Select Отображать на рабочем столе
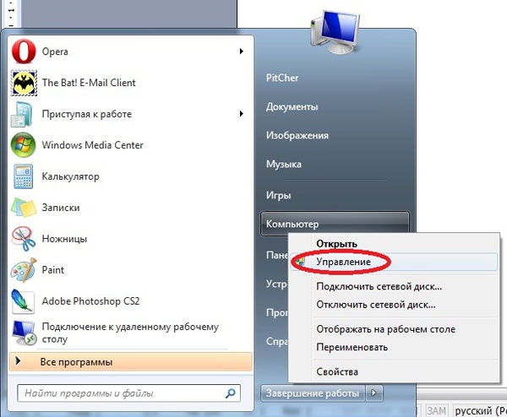The image size is (507, 417). point(386,329)
